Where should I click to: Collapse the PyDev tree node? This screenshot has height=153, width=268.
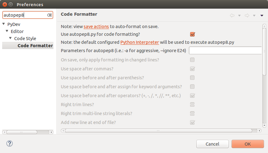tap(4, 24)
